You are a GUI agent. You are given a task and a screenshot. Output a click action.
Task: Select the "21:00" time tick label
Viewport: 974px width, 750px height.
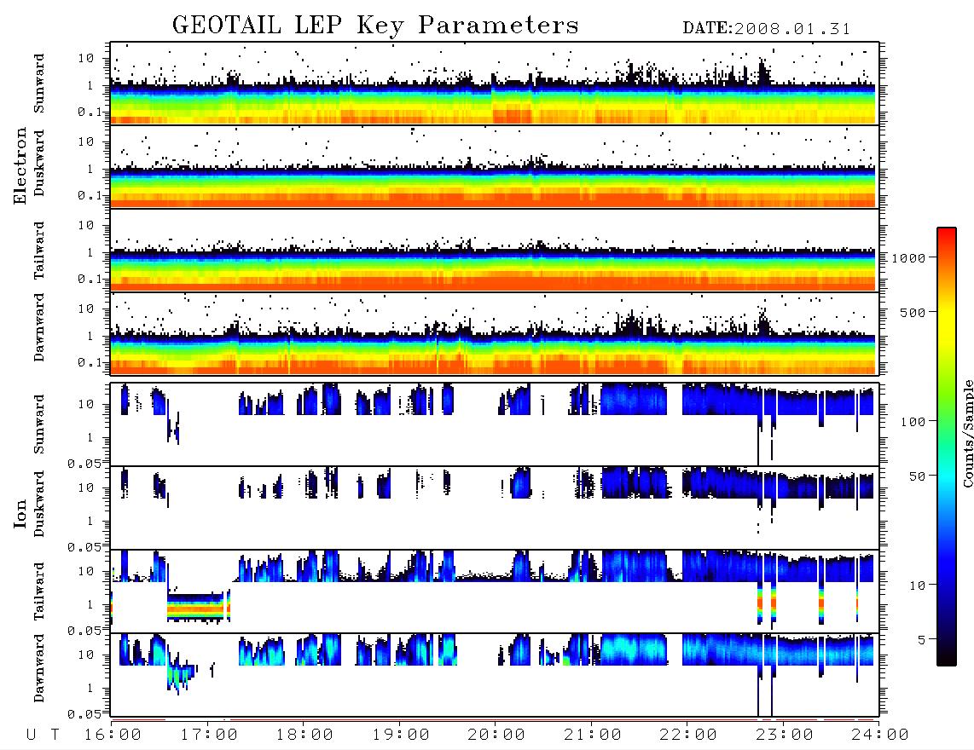593,736
